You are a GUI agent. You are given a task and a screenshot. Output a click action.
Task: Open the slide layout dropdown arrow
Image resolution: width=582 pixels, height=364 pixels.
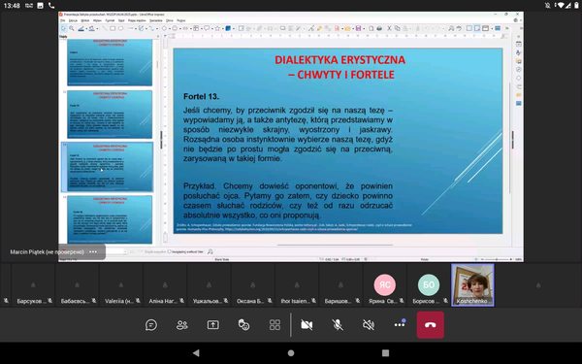pos(491,28)
